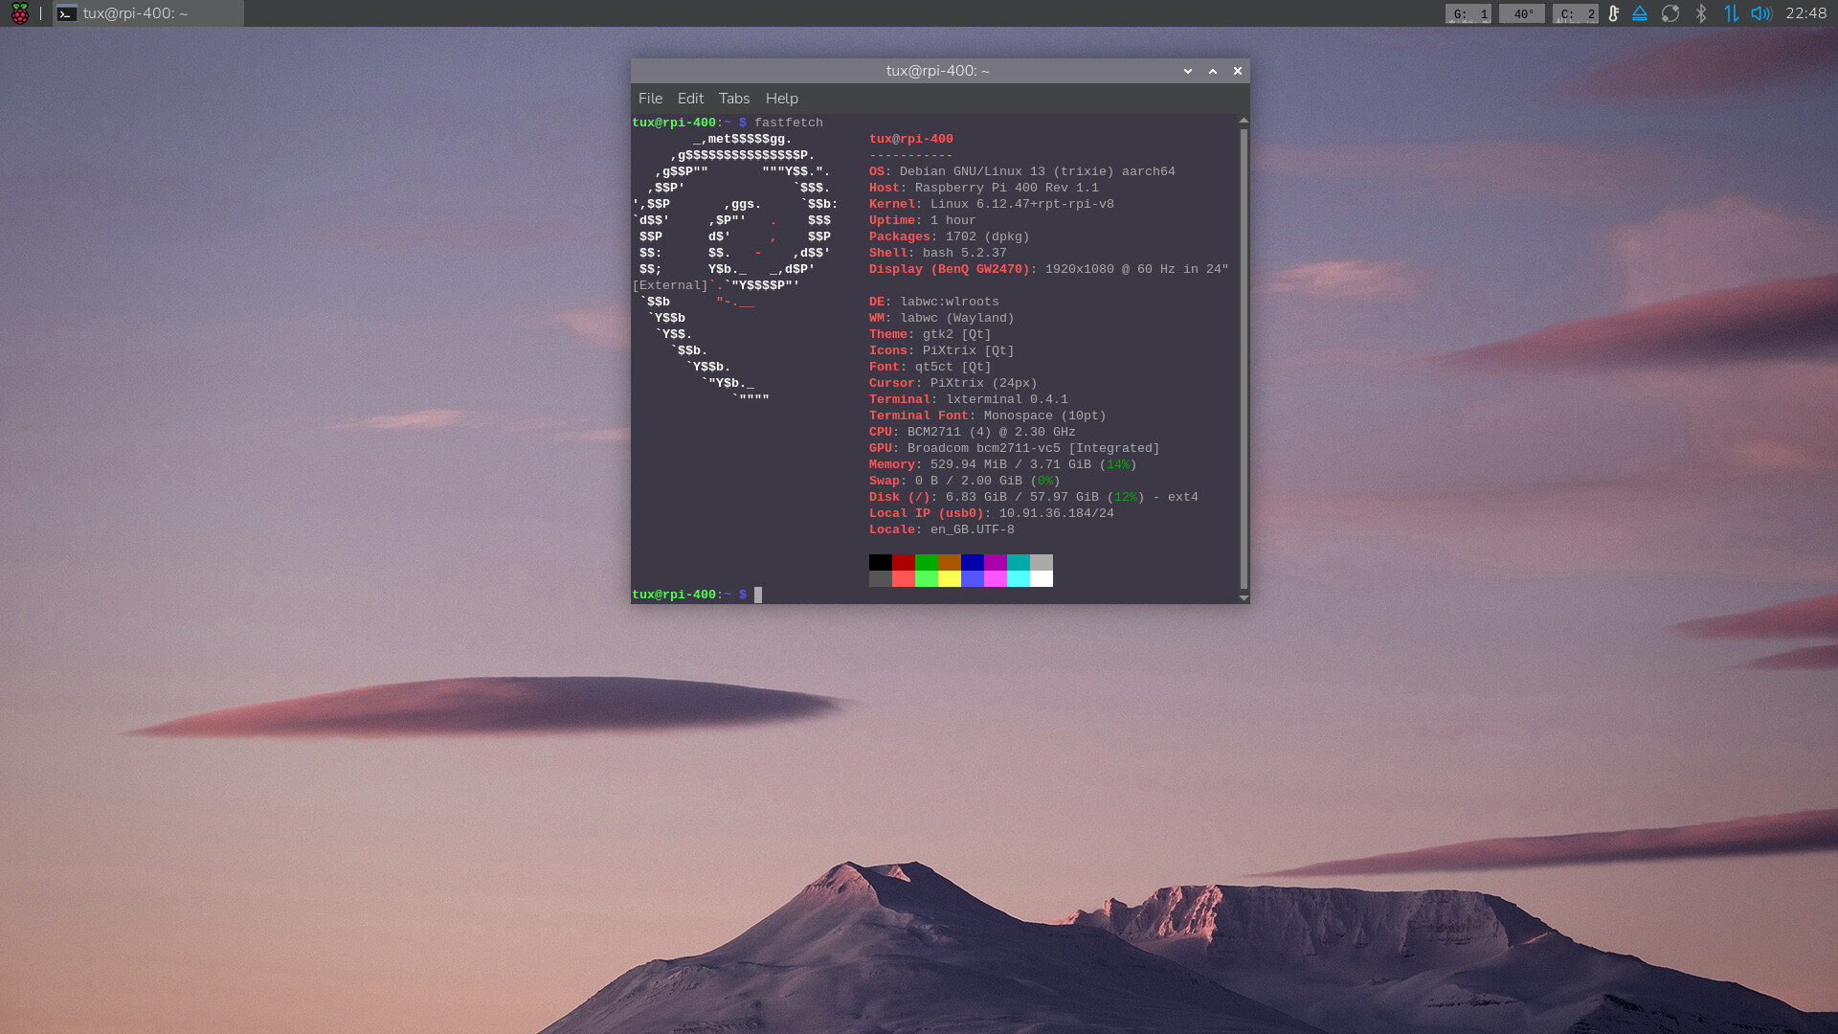Image resolution: width=1838 pixels, height=1034 pixels.
Task: Click the CPU usage monitor graph
Action: pos(1576,13)
